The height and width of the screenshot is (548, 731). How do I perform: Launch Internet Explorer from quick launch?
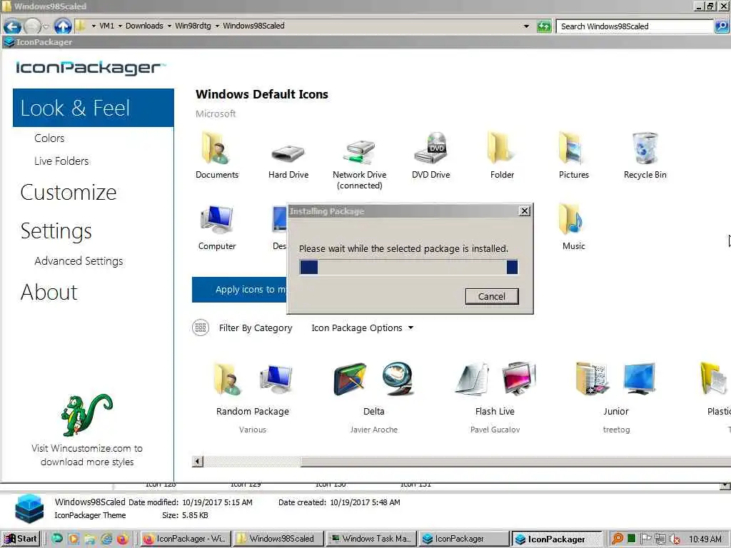click(107, 539)
